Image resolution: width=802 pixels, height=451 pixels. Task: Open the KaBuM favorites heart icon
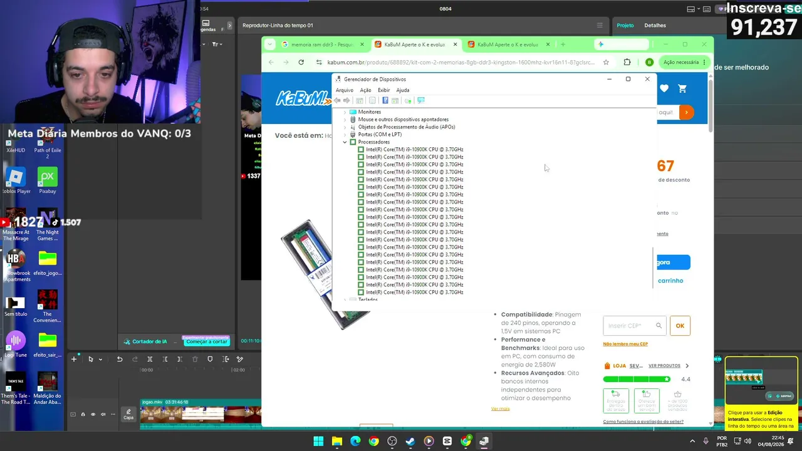coord(664,88)
